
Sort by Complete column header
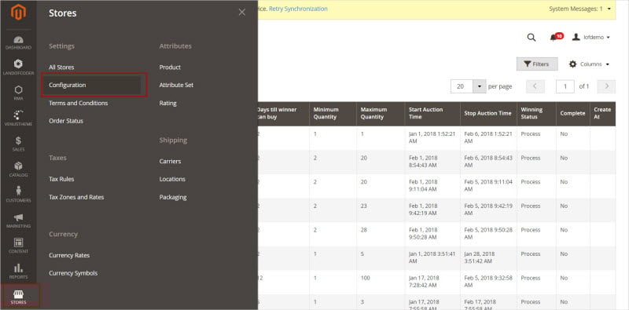click(572, 114)
